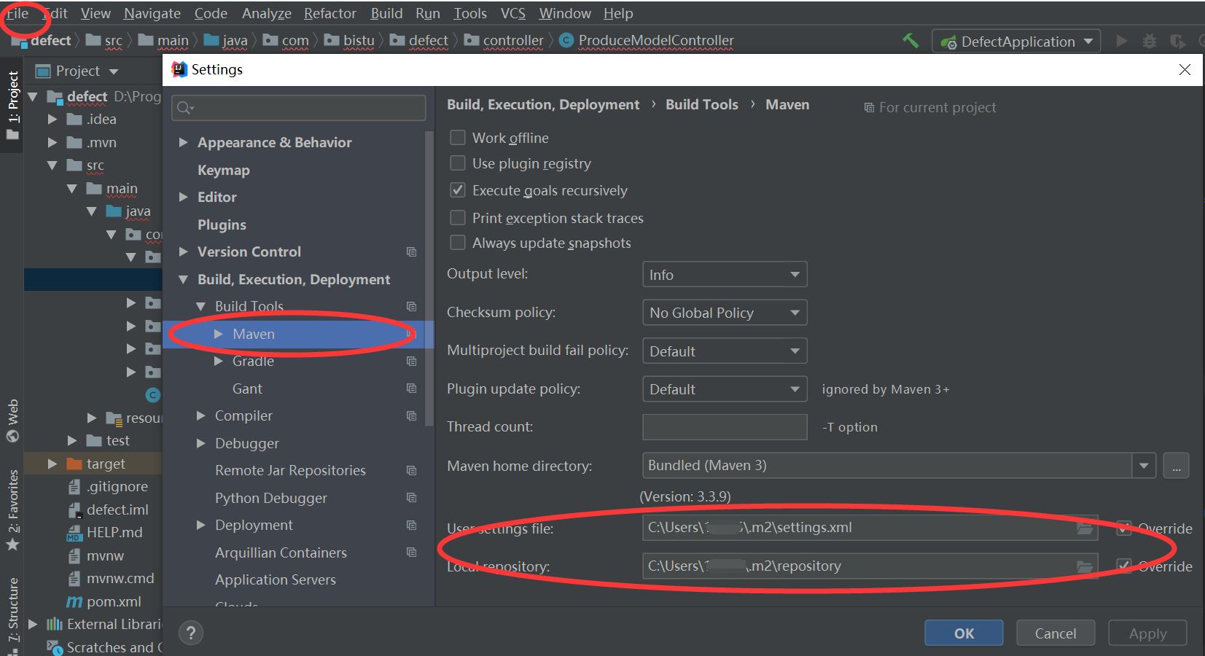Click the Maven home browse ellipsis button
This screenshot has width=1205, height=656.
1176,466
